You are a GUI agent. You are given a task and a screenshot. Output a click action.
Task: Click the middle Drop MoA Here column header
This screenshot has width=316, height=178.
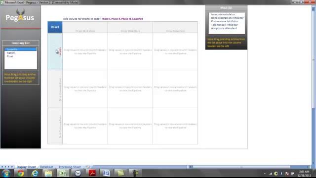click(130, 27)
